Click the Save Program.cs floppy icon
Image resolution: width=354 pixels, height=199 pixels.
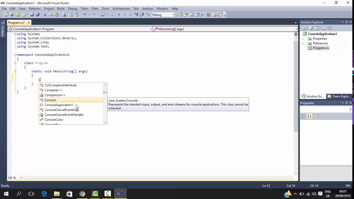[x=32, y=15]
